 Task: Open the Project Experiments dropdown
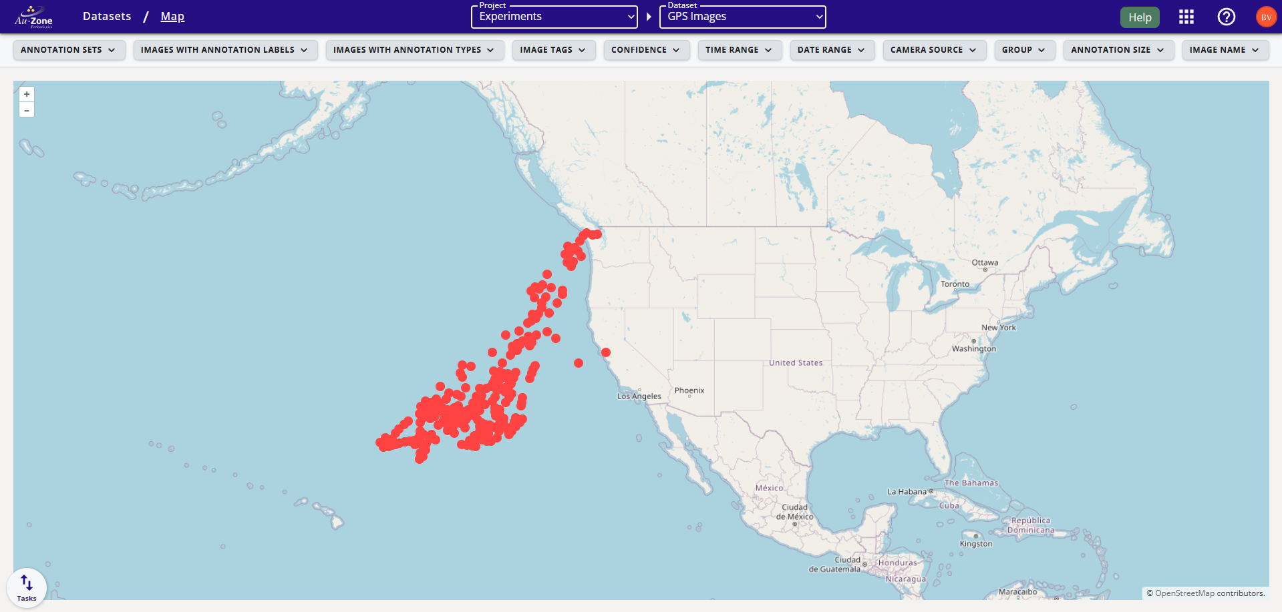pos(554,17)
